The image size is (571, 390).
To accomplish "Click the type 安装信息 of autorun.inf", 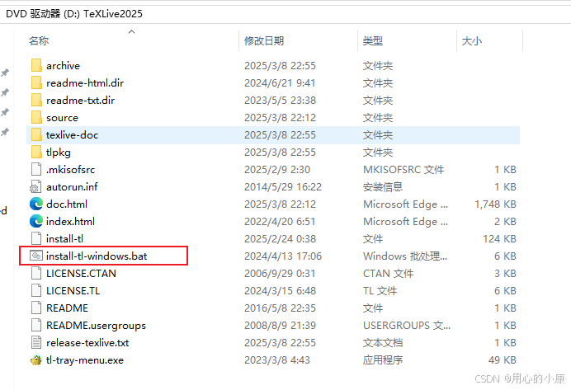I will point(383,187).
